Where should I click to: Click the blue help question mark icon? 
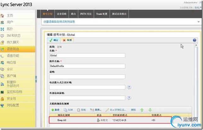point(194,40)
